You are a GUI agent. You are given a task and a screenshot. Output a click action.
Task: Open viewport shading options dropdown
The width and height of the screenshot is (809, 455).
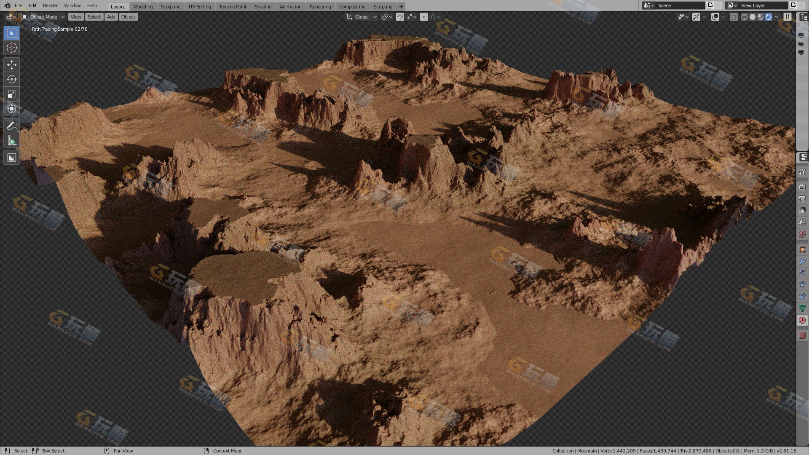tap(777, 17)
